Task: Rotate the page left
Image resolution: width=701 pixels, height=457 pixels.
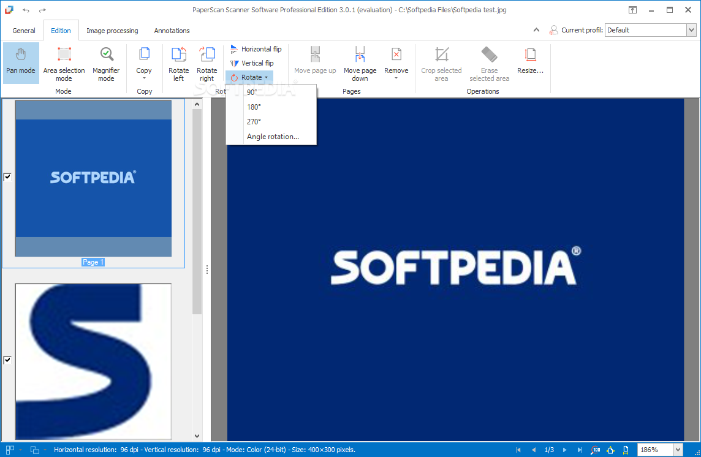Action: coord(178,62)
